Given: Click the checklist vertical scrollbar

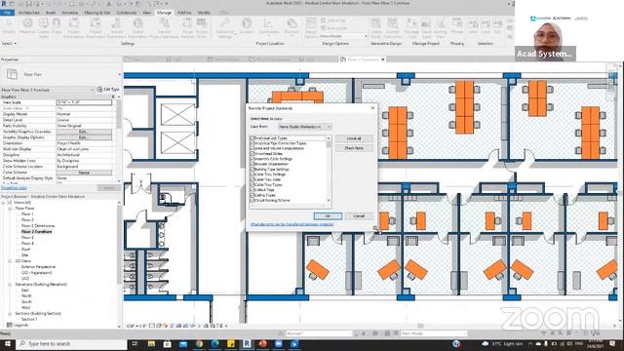Looking at the screenshot, I should tap(329, 169).
